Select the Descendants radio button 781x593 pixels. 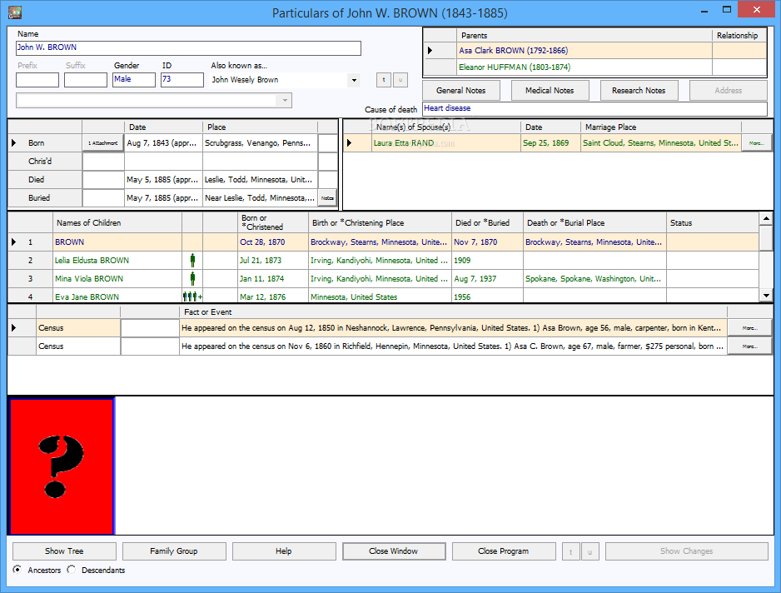point(72,570)
